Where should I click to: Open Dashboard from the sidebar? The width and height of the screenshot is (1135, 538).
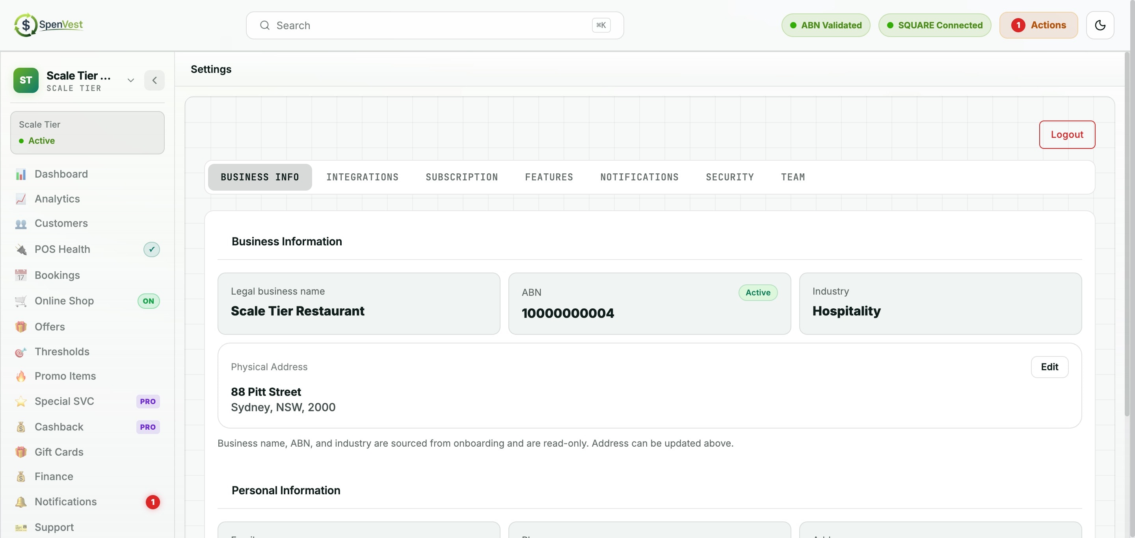point(87,174)
